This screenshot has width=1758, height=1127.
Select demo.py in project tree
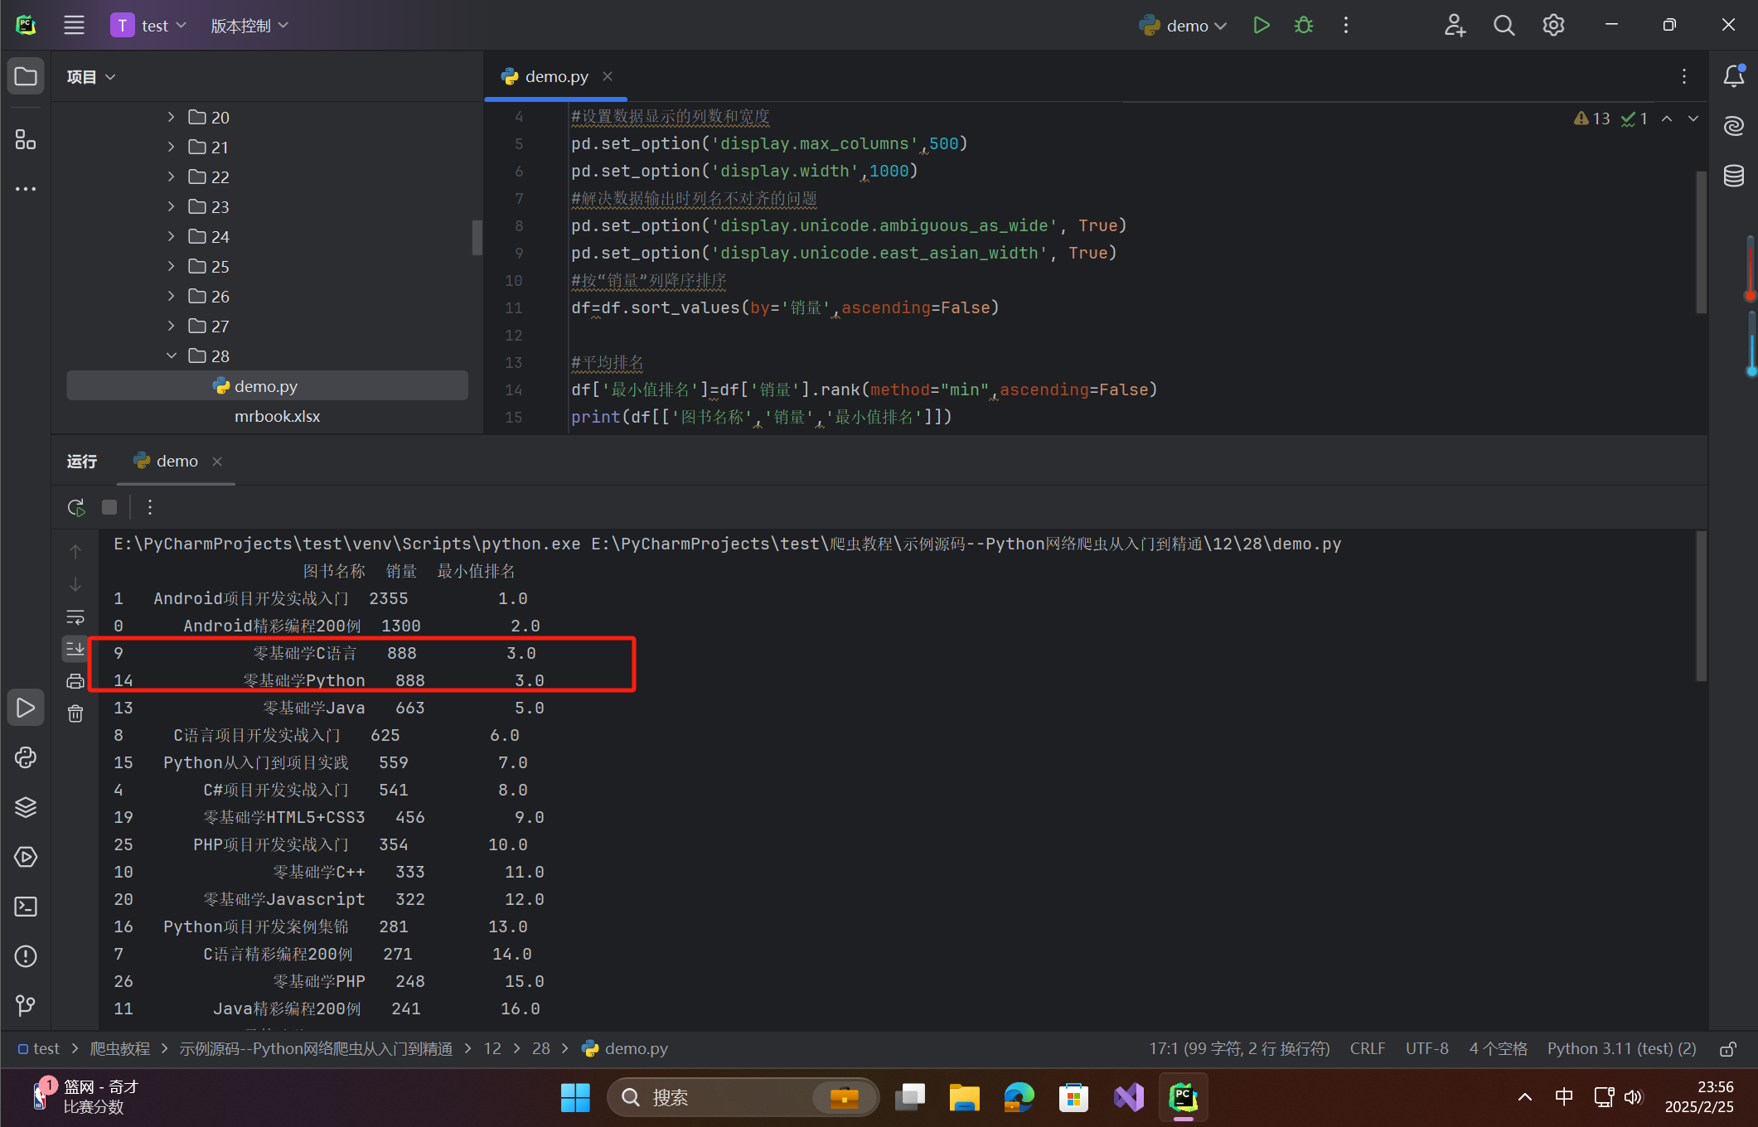[x=267, y=386]
